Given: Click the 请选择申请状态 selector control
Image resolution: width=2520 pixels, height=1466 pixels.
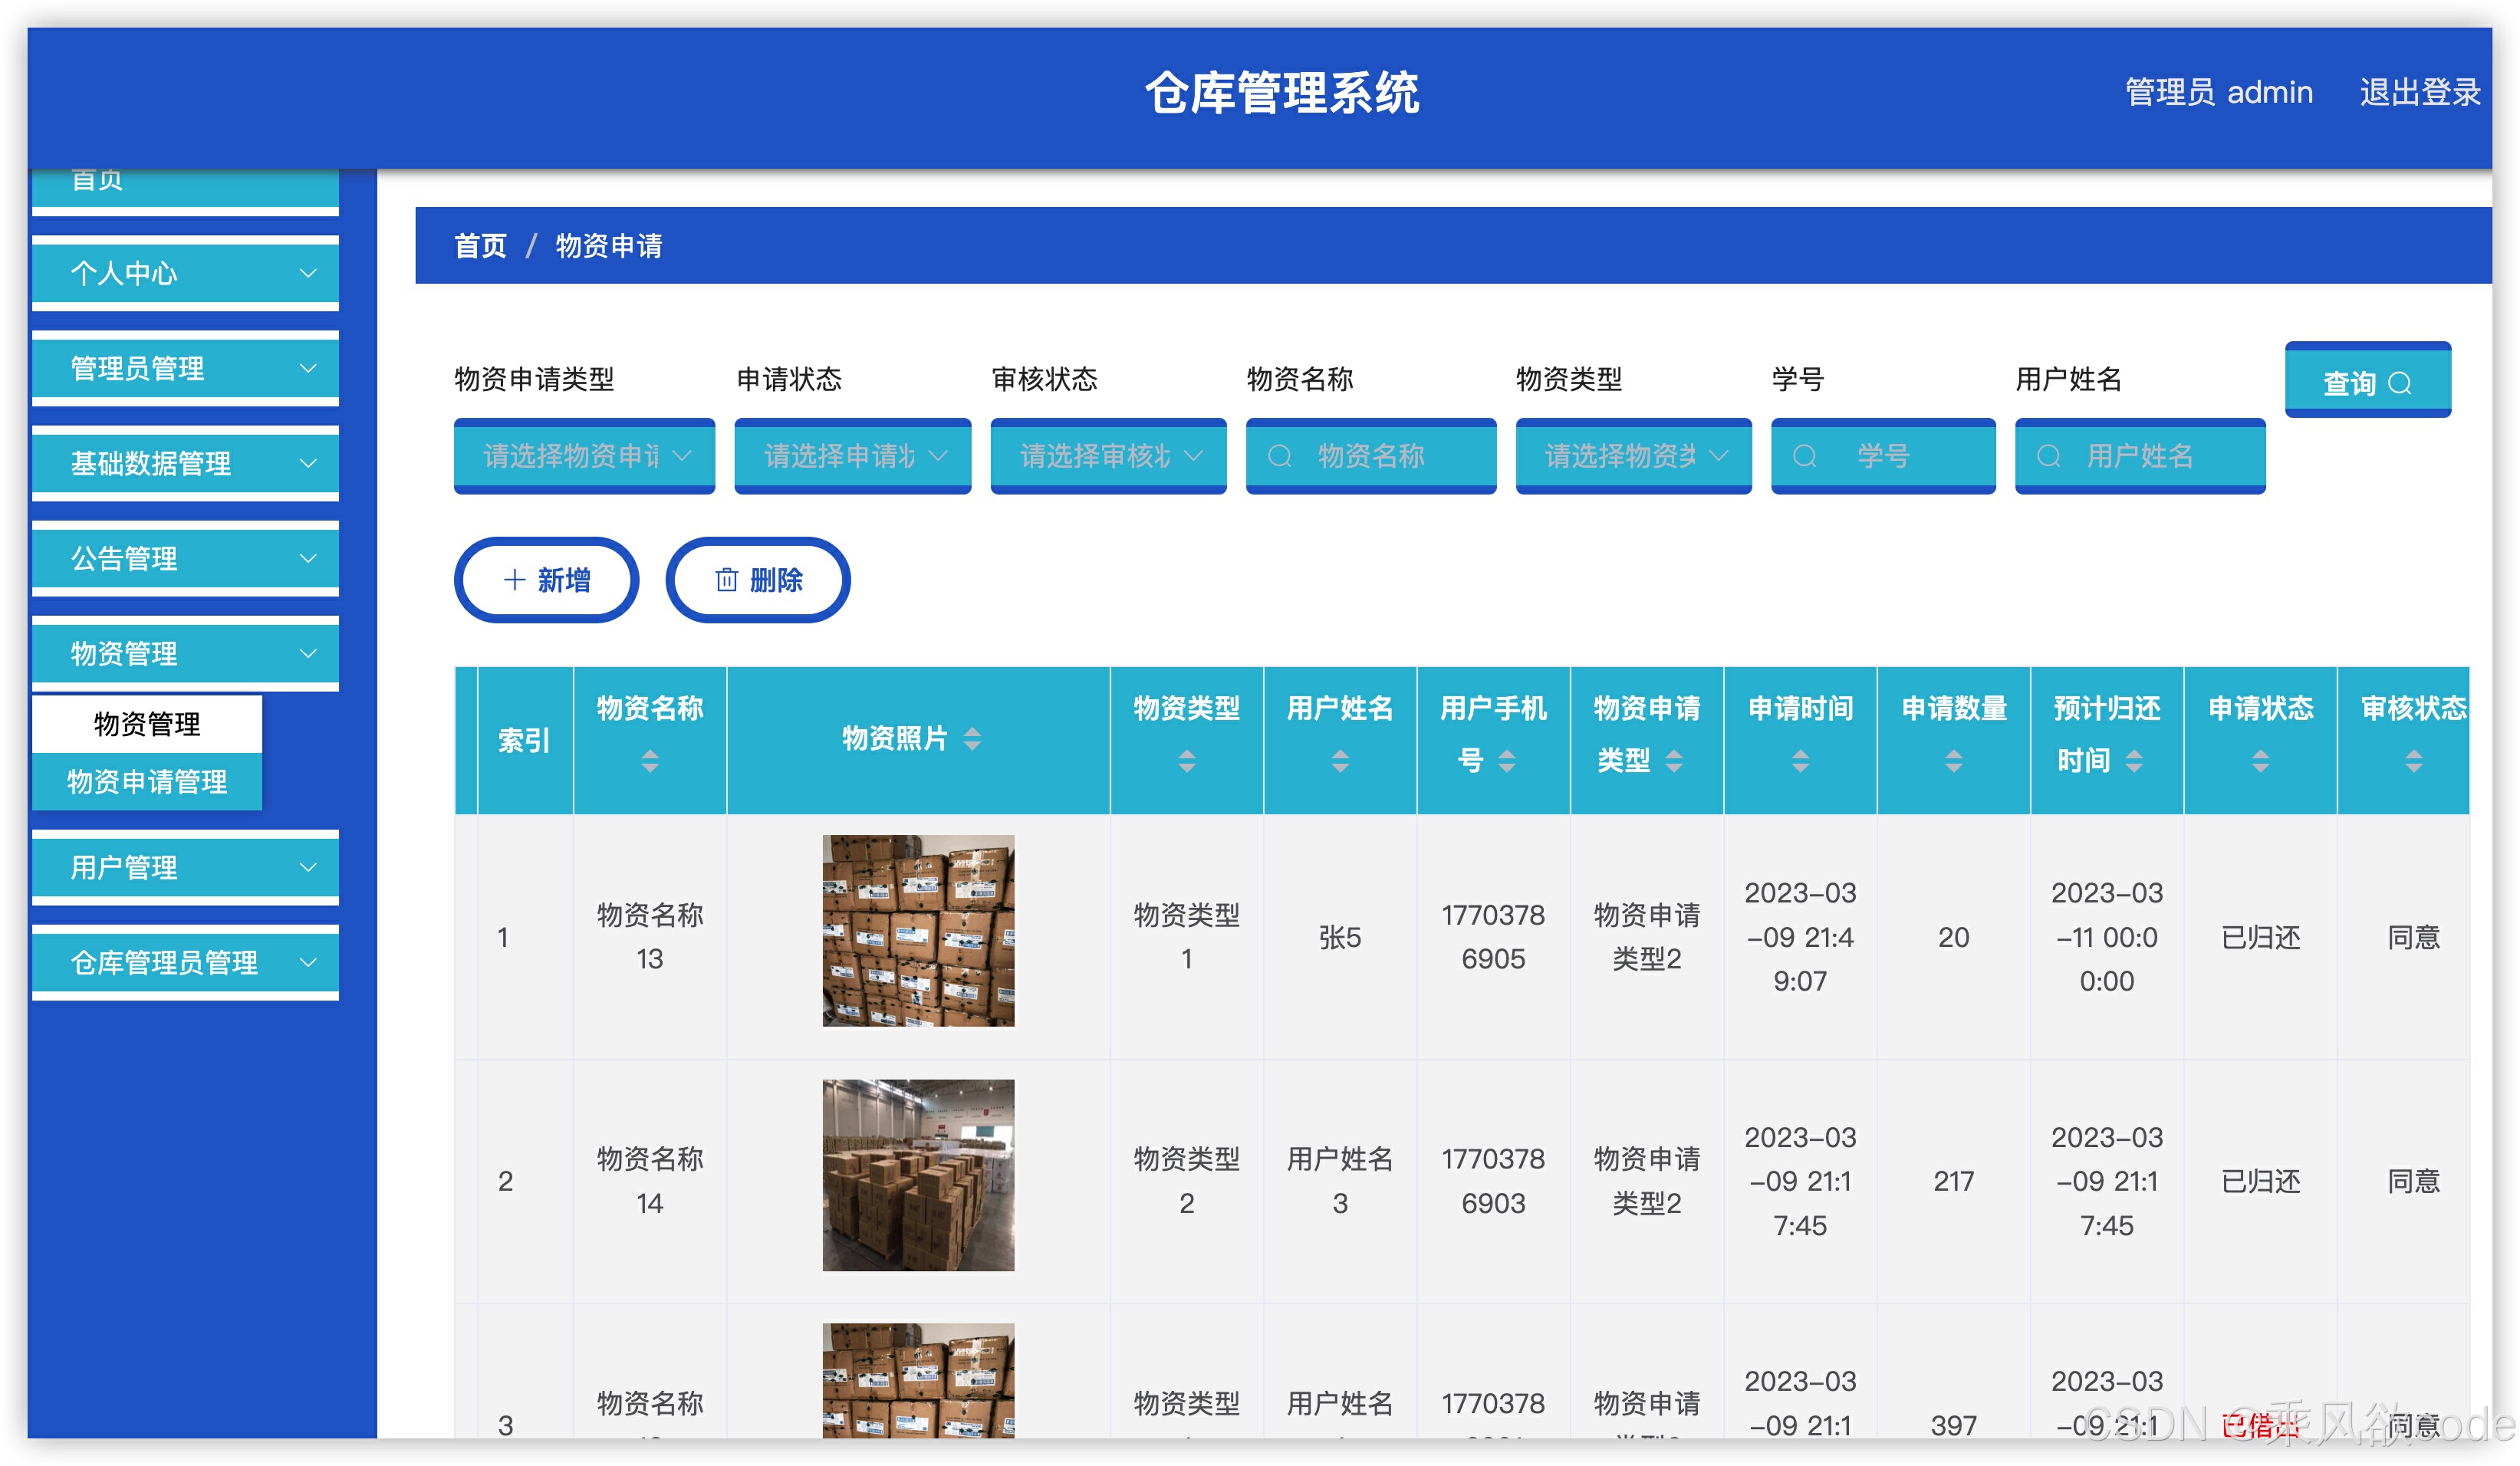Looking at the screenshot, I should tap(852, 457).
